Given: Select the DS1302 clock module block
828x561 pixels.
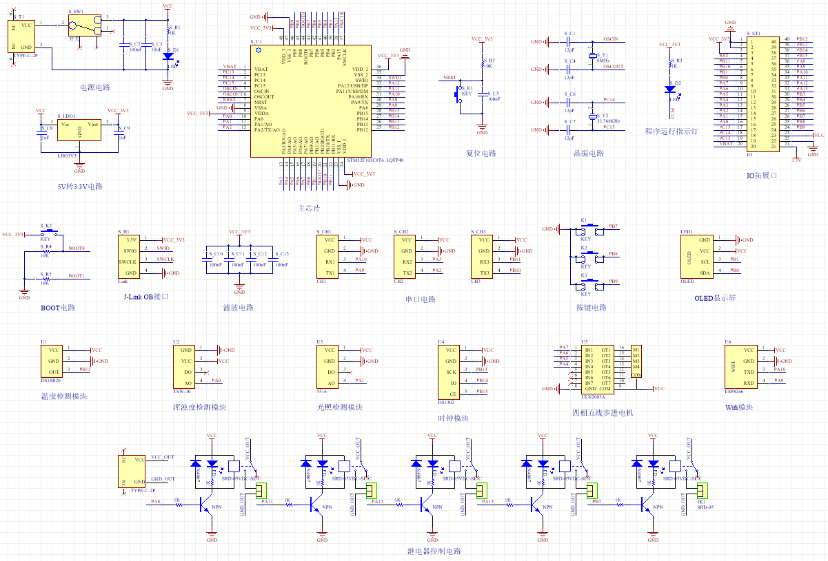Looking at the screenshot, I should tap(450, 372).
